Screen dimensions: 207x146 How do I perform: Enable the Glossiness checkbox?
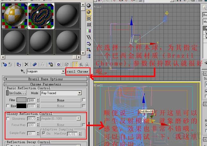8,119
